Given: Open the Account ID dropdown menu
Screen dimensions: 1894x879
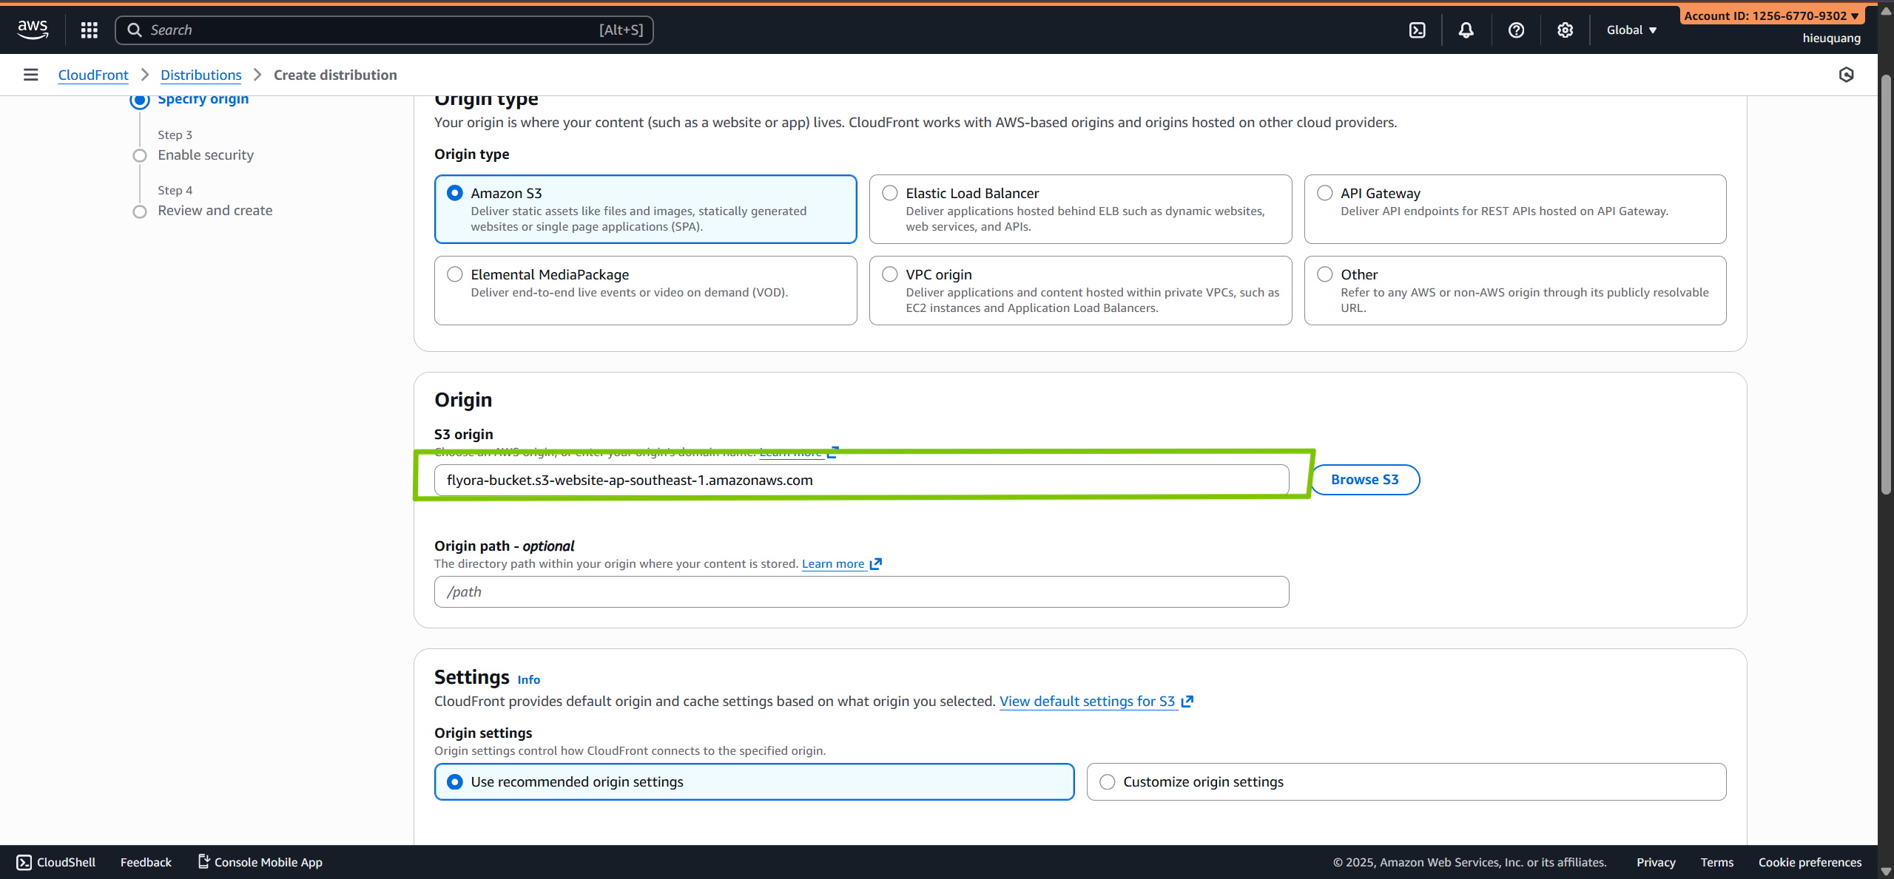Looking at the screenshot, I should 1771,16.
